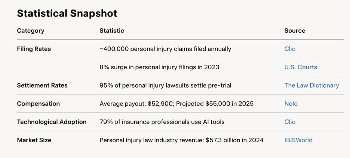
Task: Click the Source column header
Action: [295, 31]
